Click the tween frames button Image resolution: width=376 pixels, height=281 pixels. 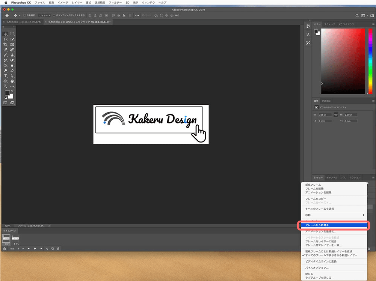click(x=47, y=249)
